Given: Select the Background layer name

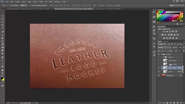Looking at the screenshot, I should click(x=170, y=75).
